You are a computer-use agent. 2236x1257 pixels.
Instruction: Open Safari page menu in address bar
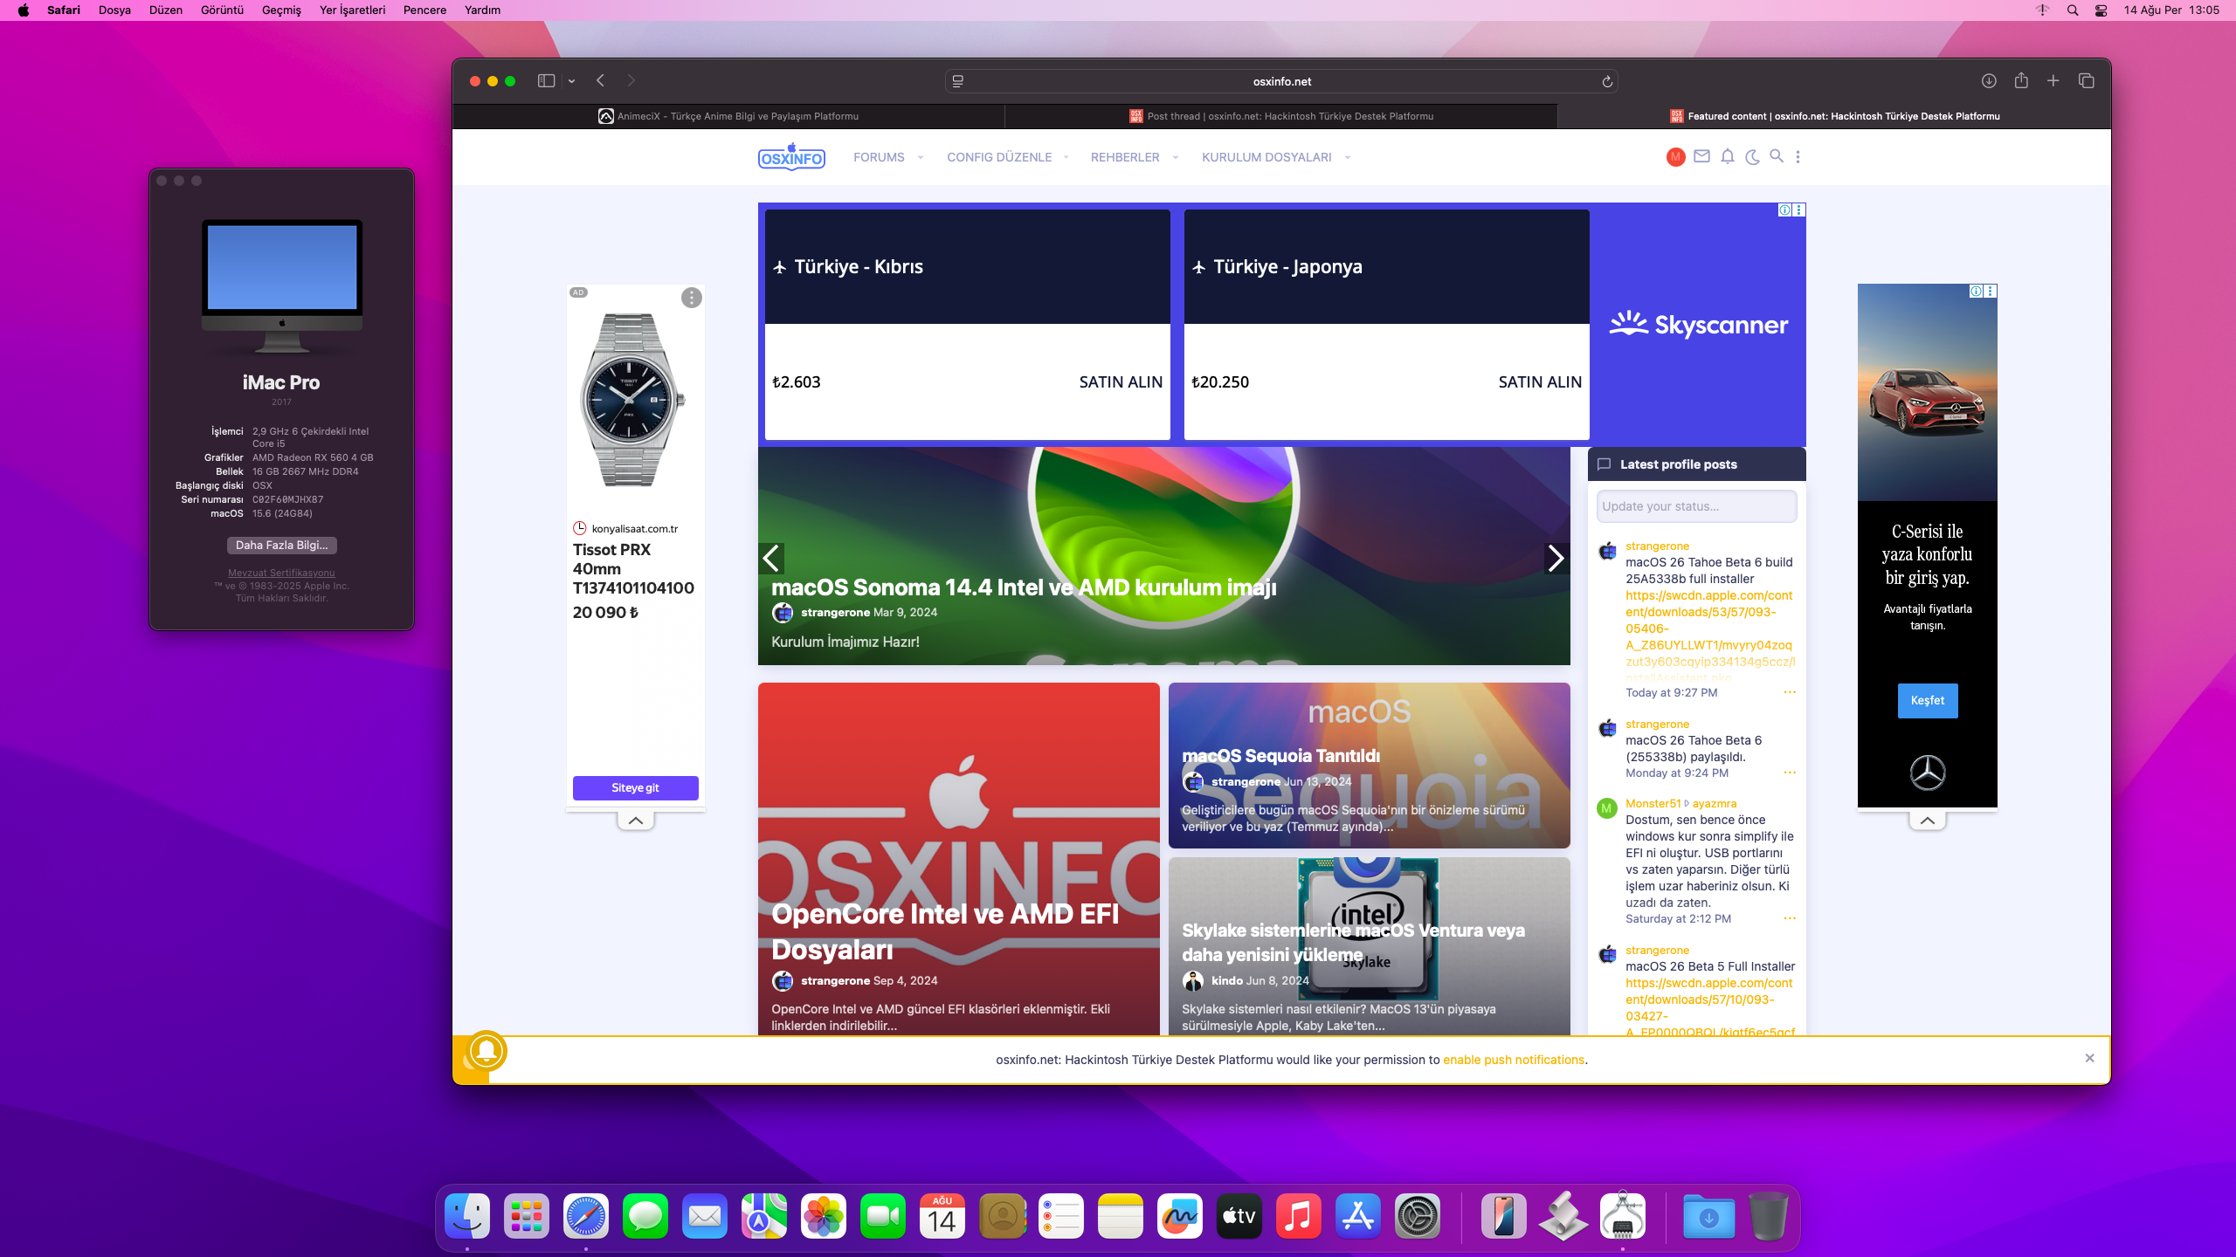[958, 81]
